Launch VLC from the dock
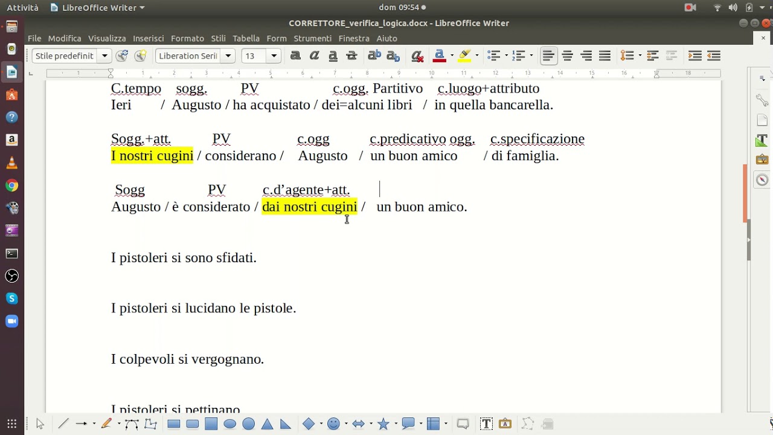Image resolution: width=773 pixels, height=435 pixels. (x=11, y=163)
